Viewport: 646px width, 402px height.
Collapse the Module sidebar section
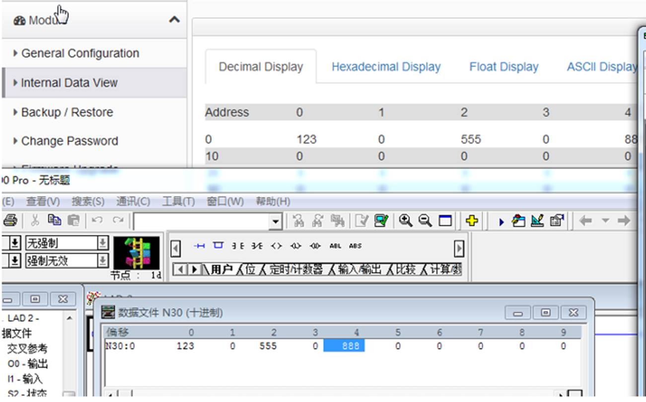coord(174,20)
